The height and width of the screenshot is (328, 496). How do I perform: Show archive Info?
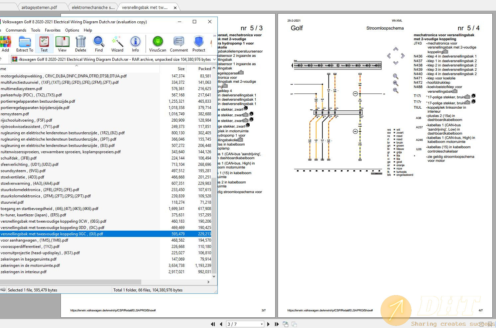tap(135, 44)
